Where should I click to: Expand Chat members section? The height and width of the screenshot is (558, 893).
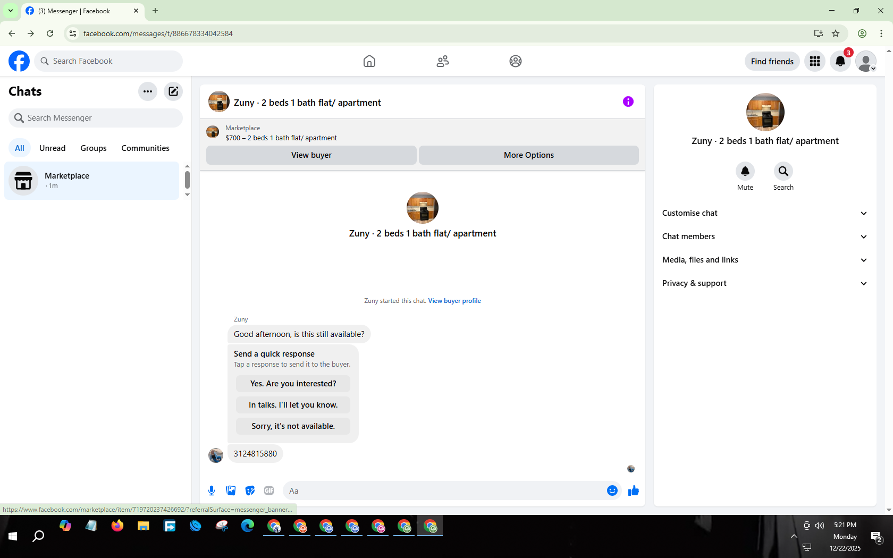[765, 236]
